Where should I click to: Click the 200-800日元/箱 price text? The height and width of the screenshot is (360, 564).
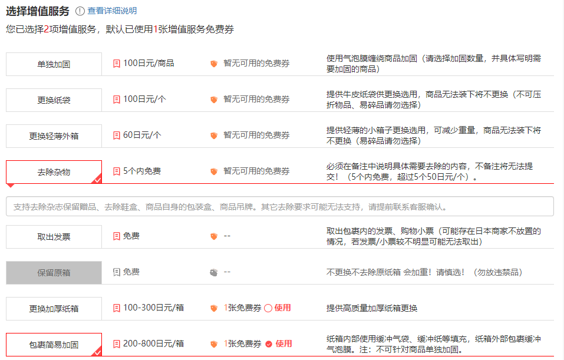point(153,344)
